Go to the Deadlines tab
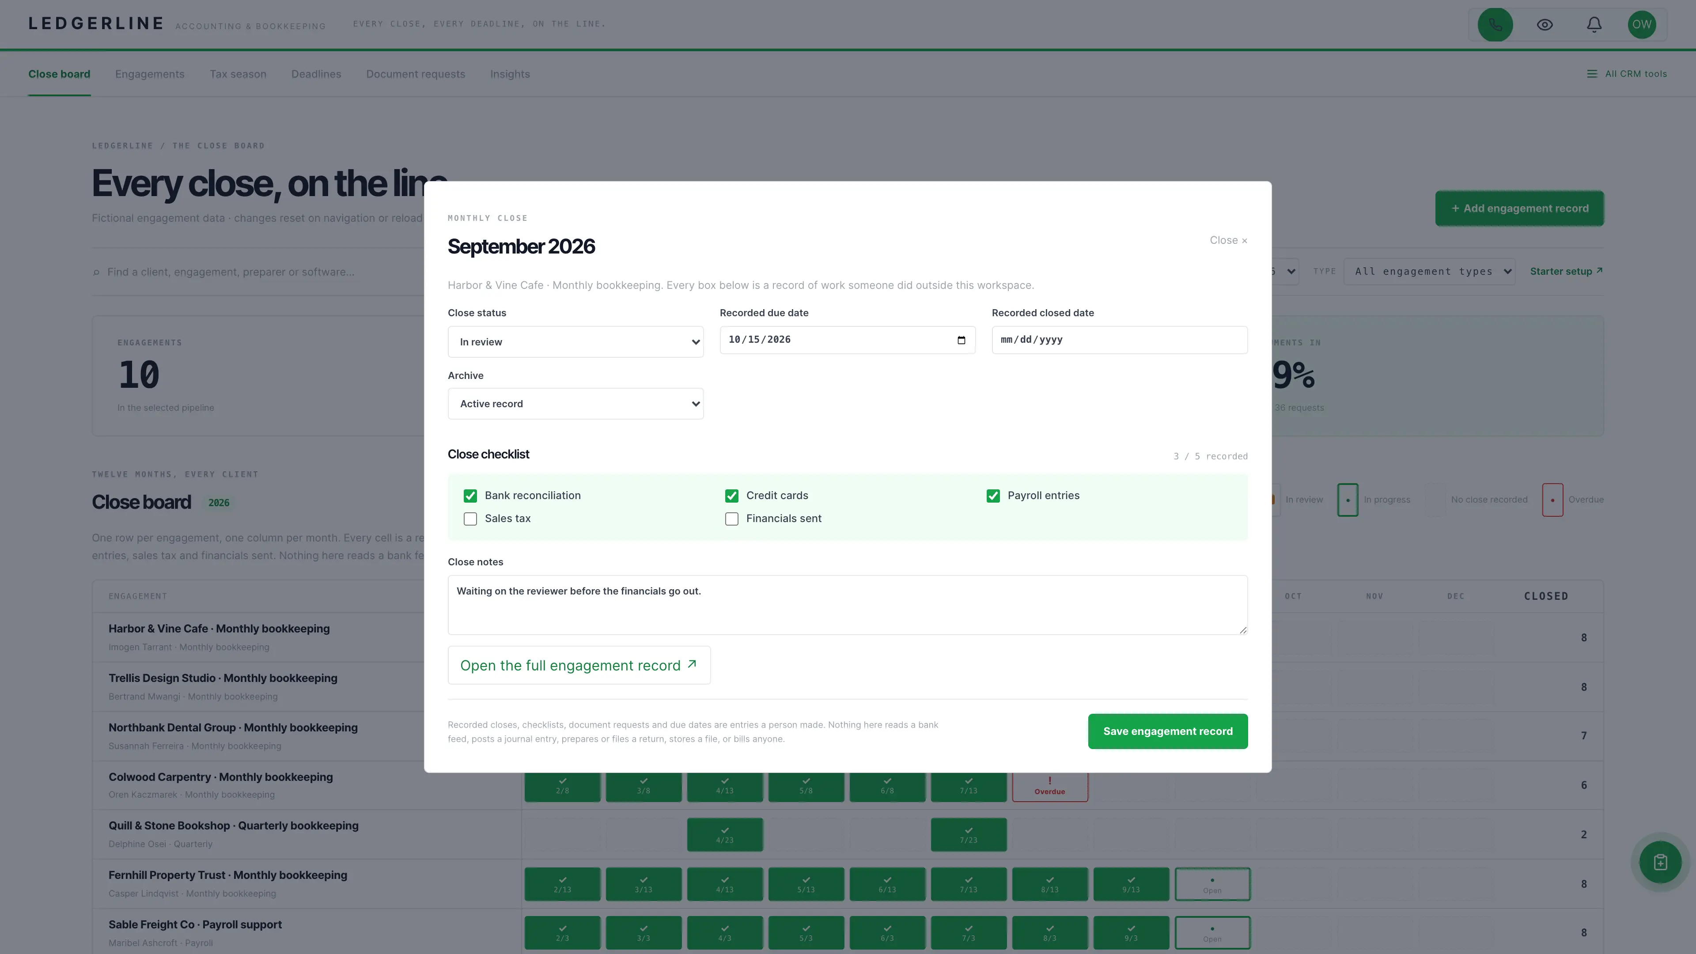This screenshot has width=1696, height=954. [x=316, y=74]
